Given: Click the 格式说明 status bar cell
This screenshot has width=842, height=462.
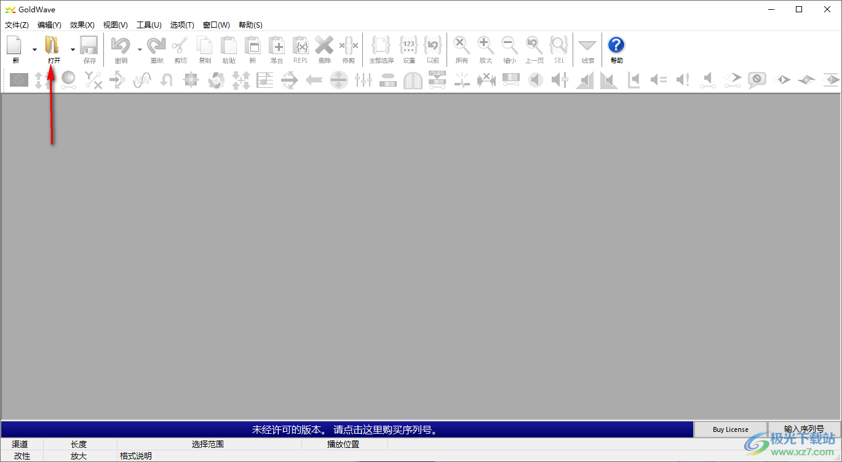Looking at the screenshot, I should click(136, 456).
